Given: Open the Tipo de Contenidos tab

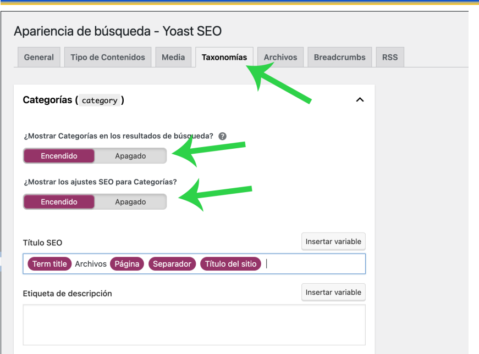Looking at the screenshot, I should coord(108,57).
